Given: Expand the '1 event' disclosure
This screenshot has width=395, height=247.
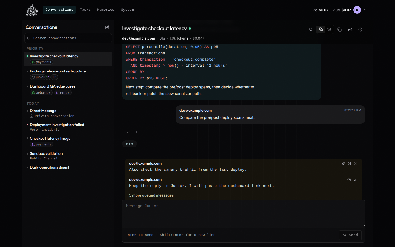Looking at the screenshot, I should click(x=130, y=132).
